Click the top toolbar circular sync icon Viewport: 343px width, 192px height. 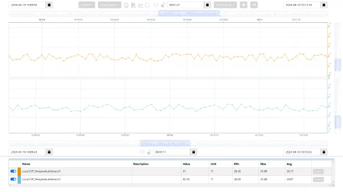156,5
